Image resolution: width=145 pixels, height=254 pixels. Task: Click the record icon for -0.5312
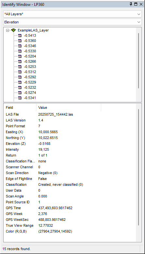click(x=20, y=72)
